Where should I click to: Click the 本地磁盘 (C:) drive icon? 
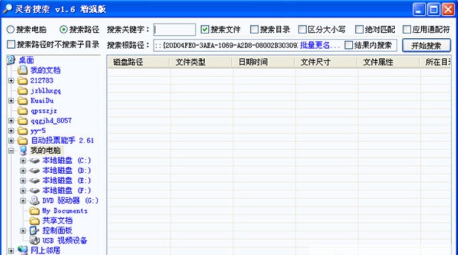click(35, 160)
